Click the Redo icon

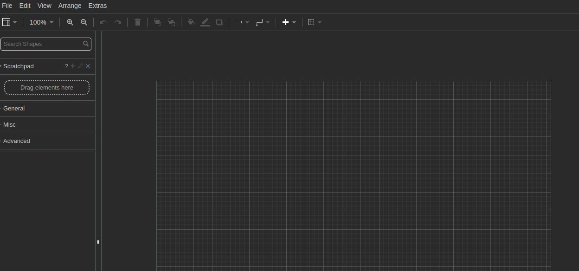[x=117, y=22]
